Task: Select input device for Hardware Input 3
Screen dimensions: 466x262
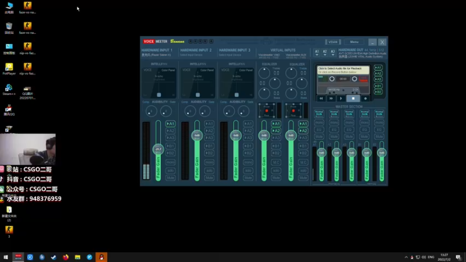Action: click(x=230, y=55)
